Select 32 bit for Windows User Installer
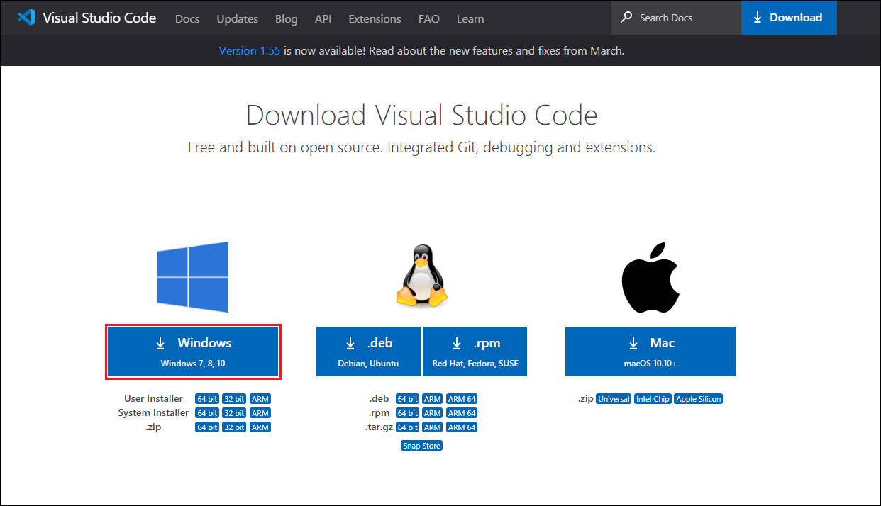Viewport: 881px width, 506px height. (x=234, y=399)
